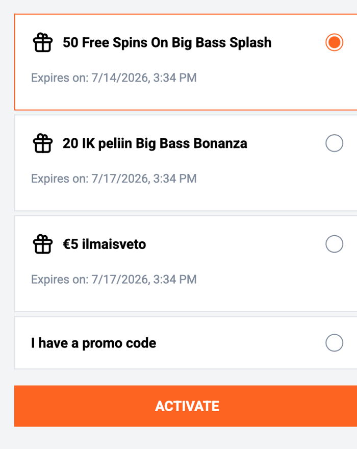Image resolution: width=357 pixels, height=449 pixels.
Task: Click the 7/14/2026 expiry date text
Action: pos(114,78)
